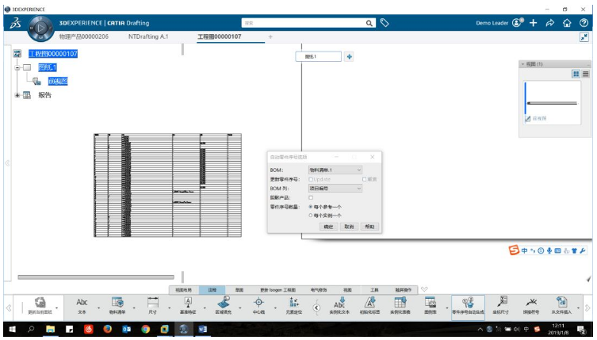Switch to the 电气修饰 tab
Viewport: 597px width, 340px height.
point(318,290)
